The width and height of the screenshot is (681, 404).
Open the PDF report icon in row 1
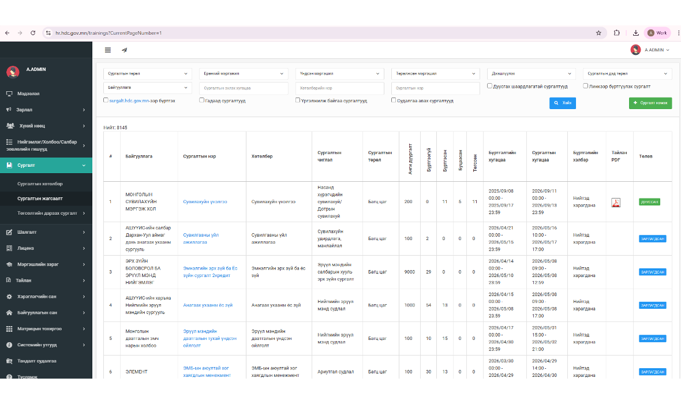coord(615,203)
